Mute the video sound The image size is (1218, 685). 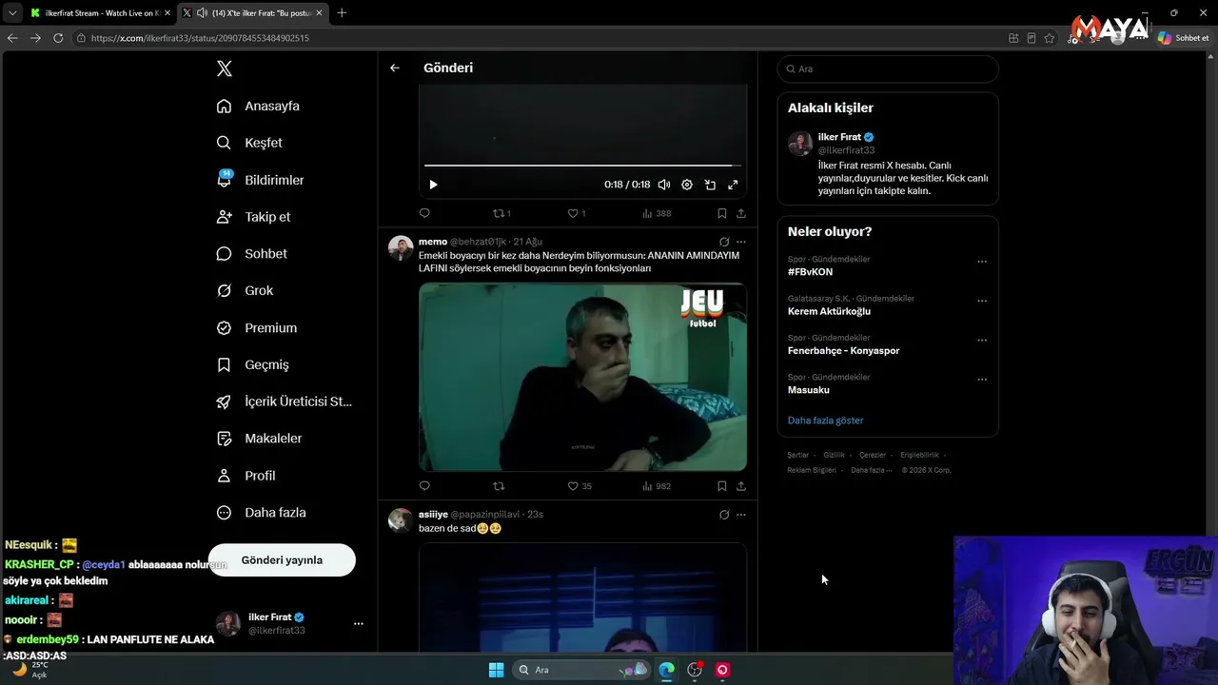664,185
